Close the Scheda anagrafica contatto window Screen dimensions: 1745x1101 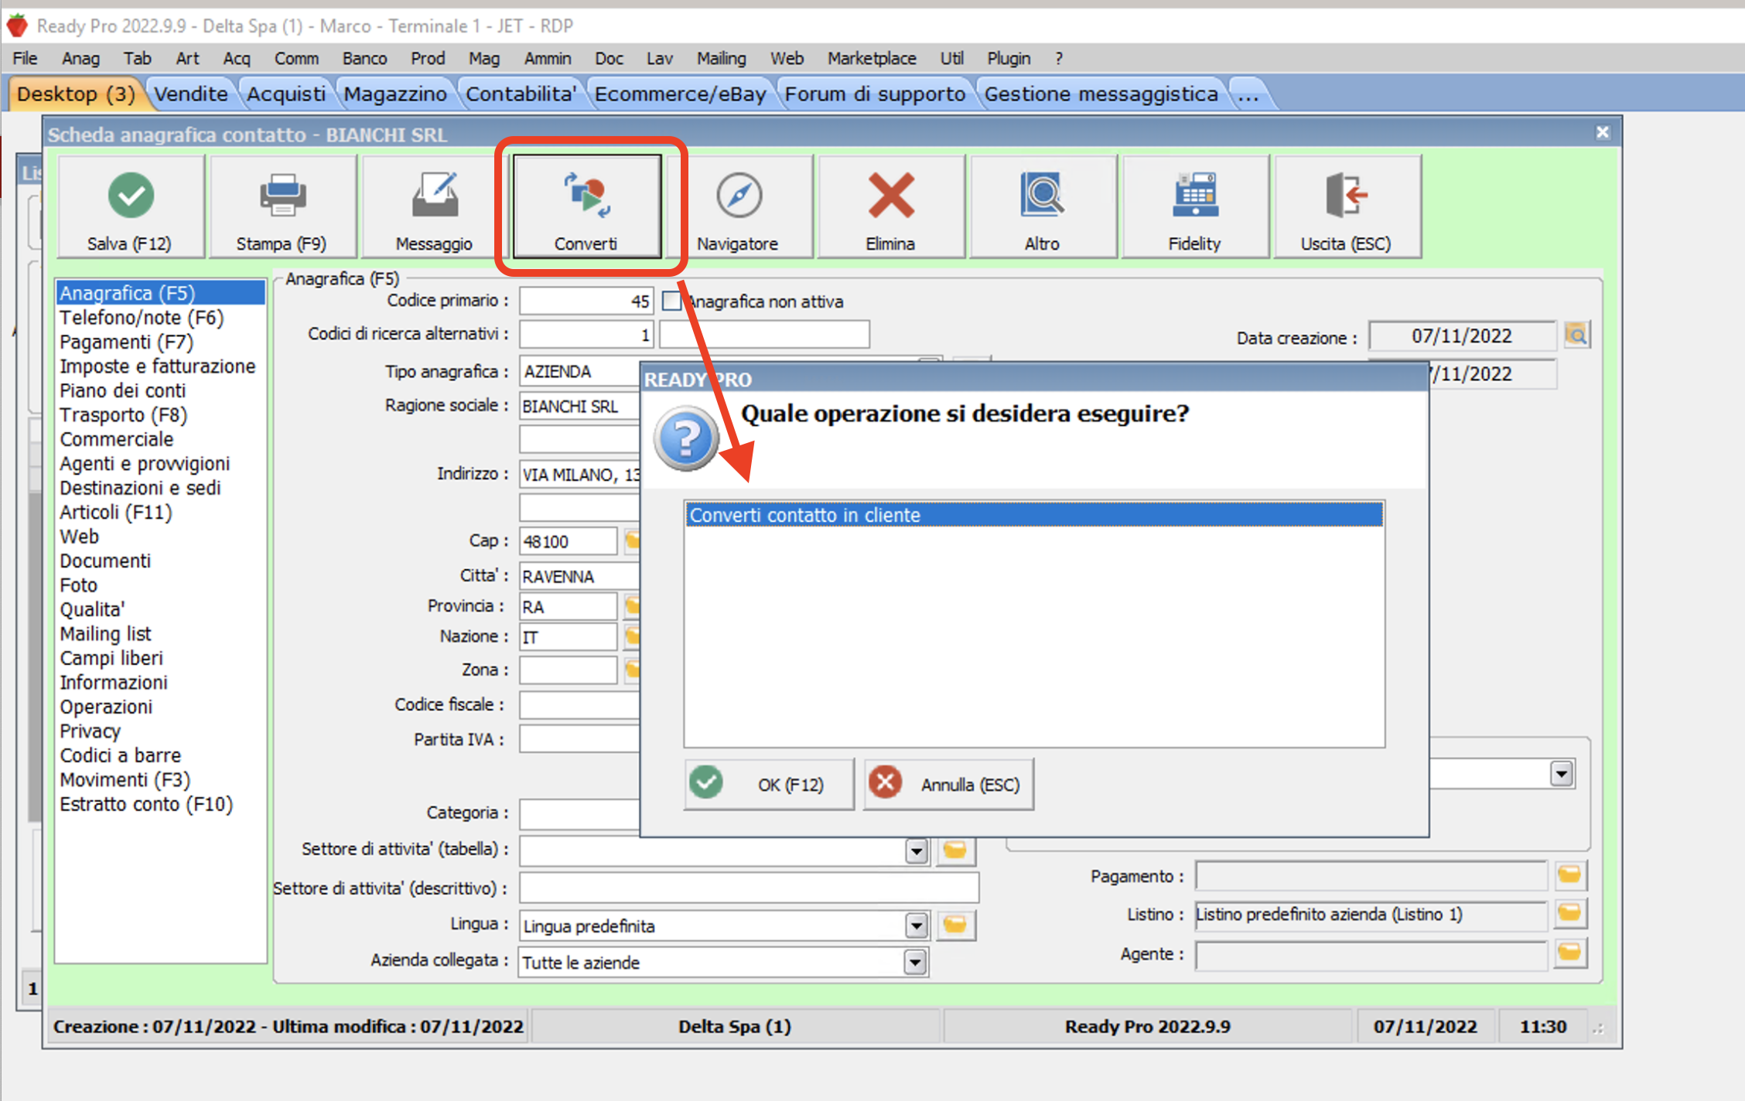1602,133
